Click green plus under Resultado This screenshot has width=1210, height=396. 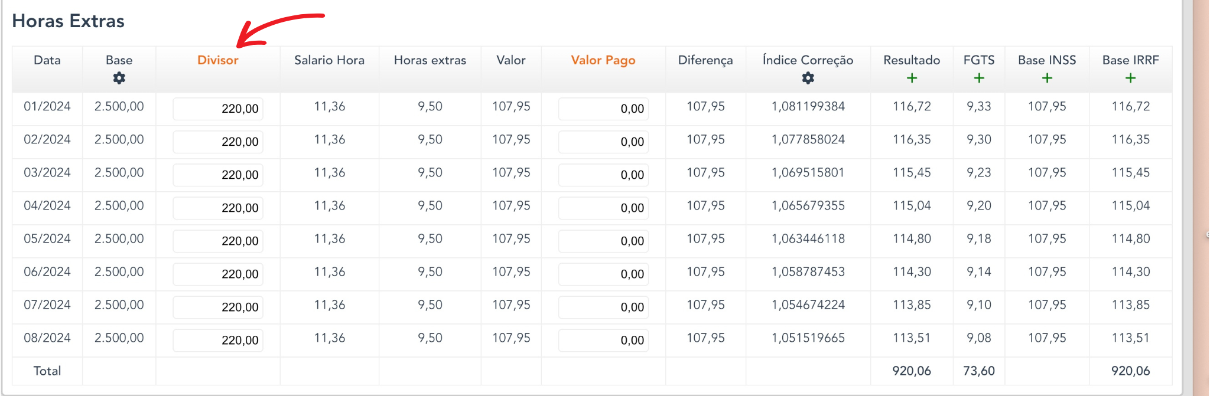pos(912,78)
